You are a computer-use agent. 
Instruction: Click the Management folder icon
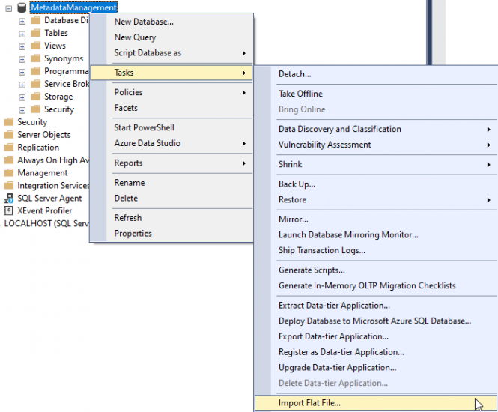pyautogui.click(x=9, y=173)
